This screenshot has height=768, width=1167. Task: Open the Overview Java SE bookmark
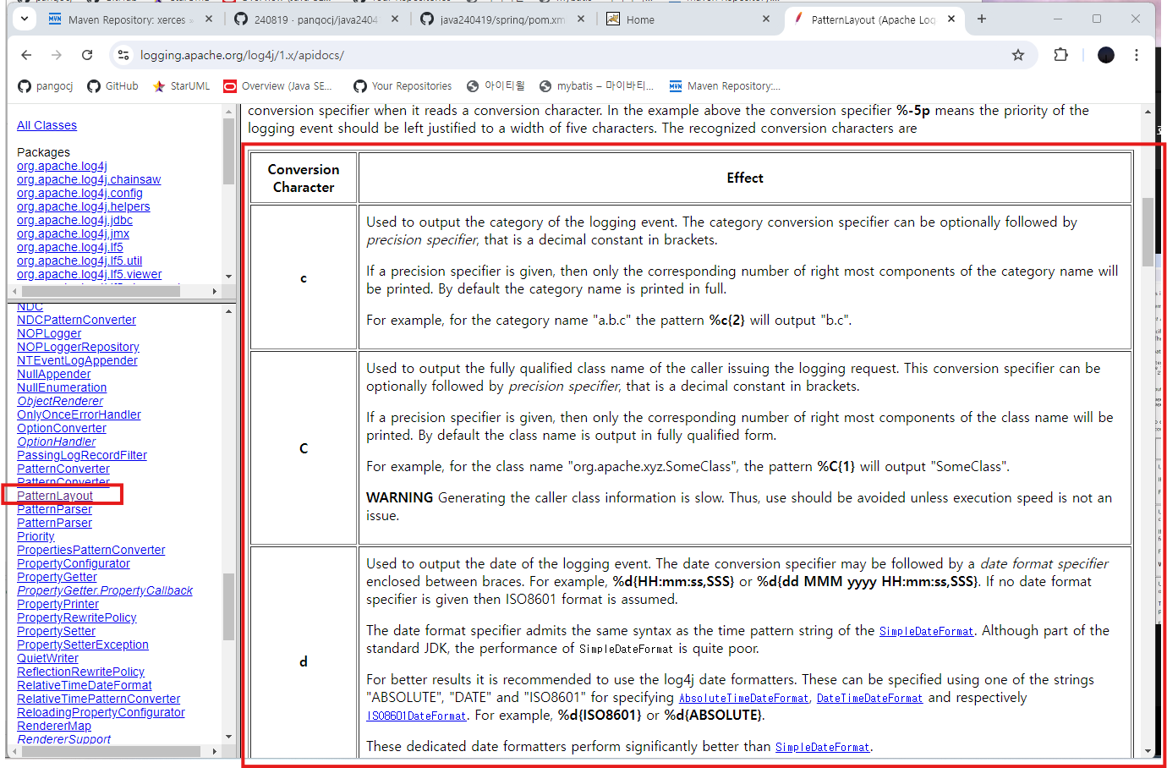click(278, 86)
